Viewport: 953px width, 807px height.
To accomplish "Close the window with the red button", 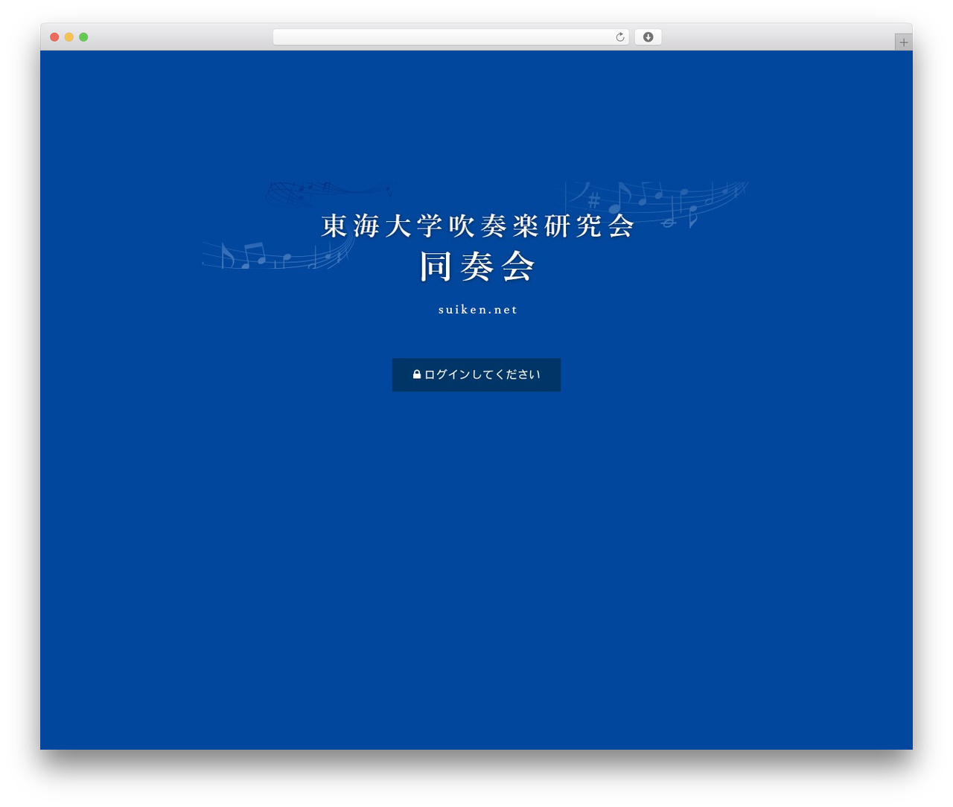I will 54,37.
